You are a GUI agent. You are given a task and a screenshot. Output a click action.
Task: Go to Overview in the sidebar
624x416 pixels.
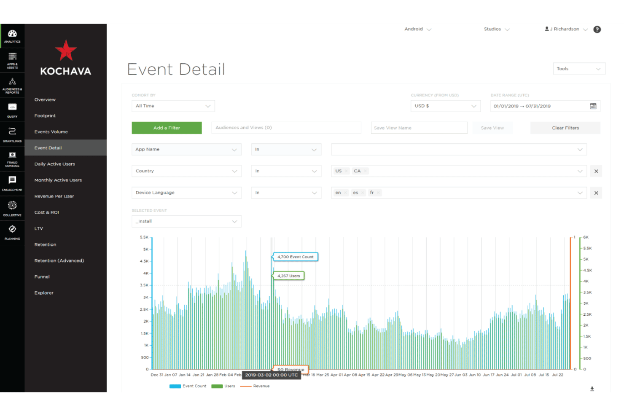pos(45,100)
